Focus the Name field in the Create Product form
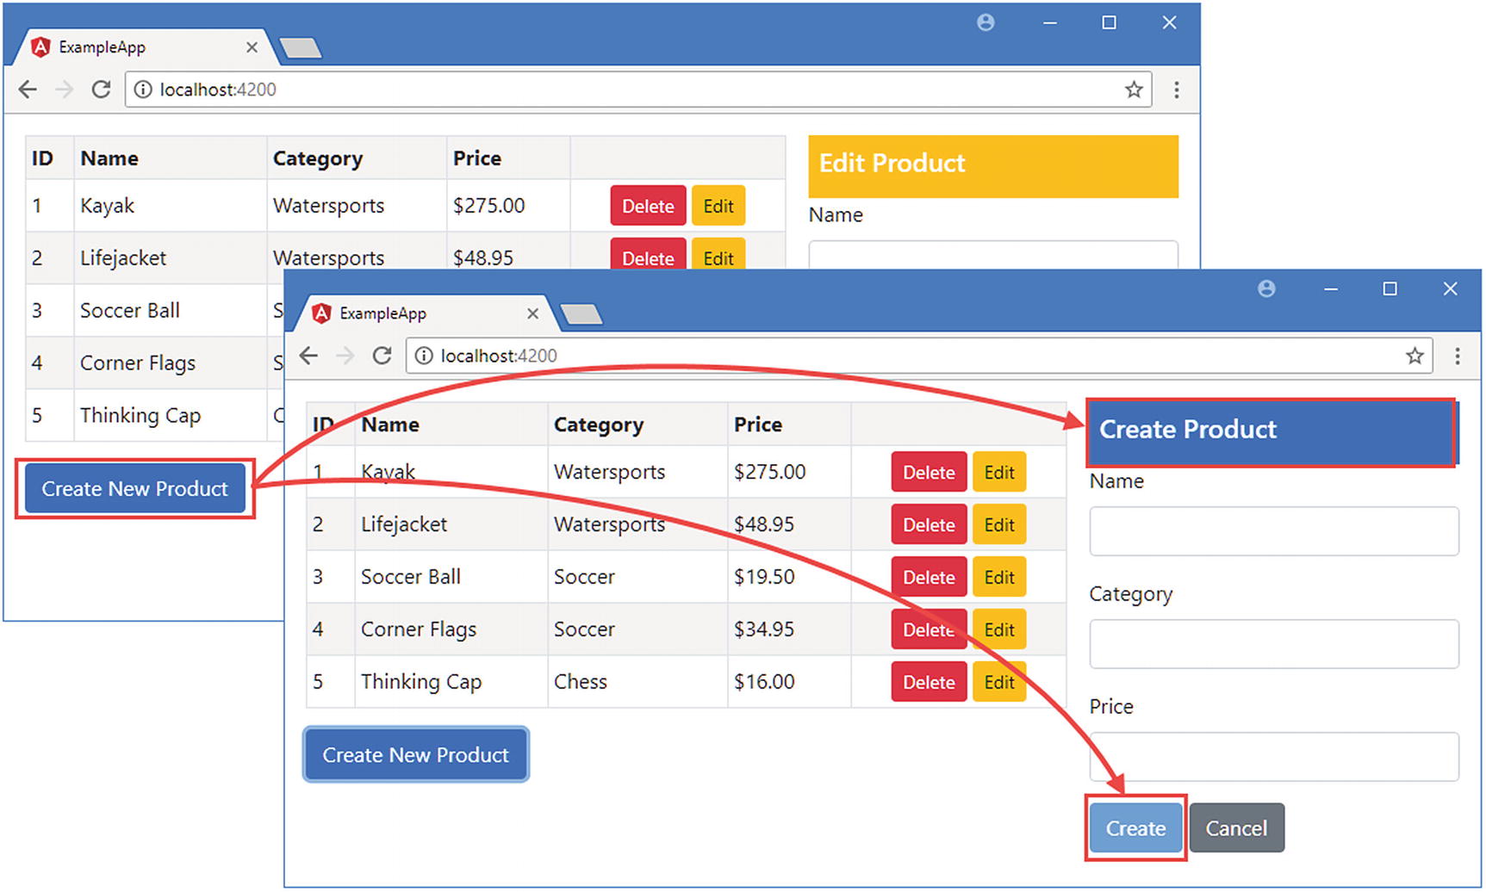 click(1274, 531)
